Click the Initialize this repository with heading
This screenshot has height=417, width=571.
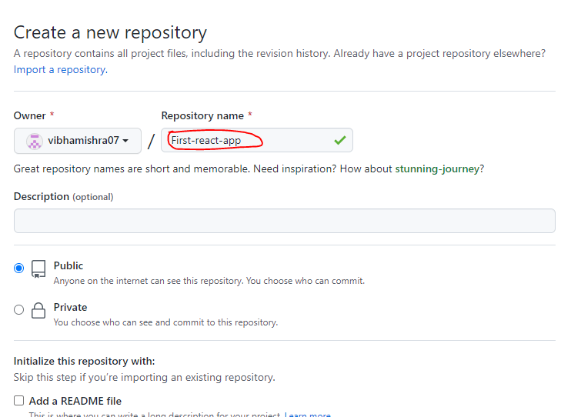click(84, 362)
